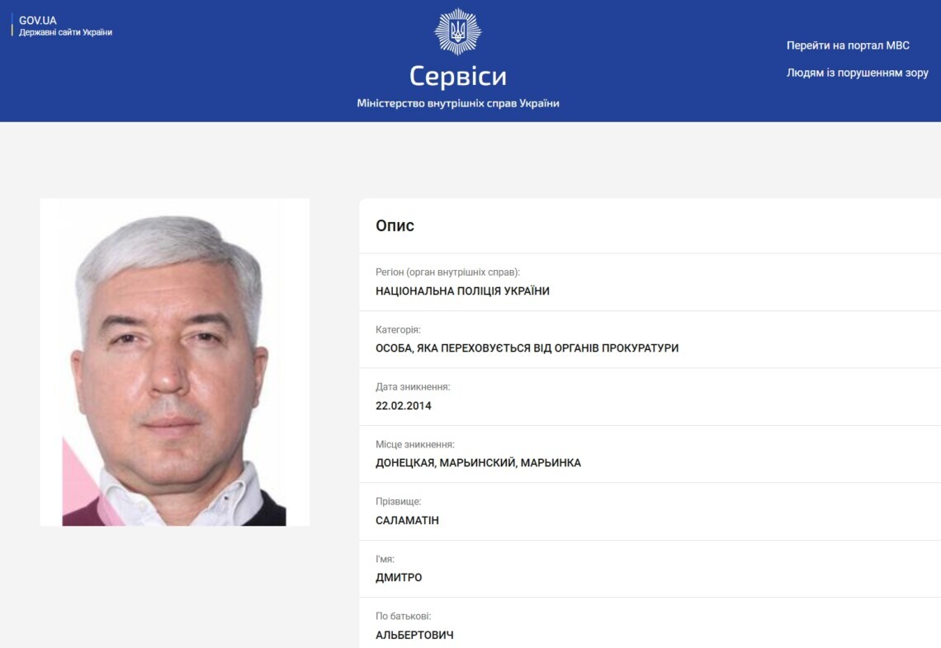The width and height of the screenshot is (941, 648).
Task: Select the disappearance date 22.02.2014
Action: click(404, 405)
